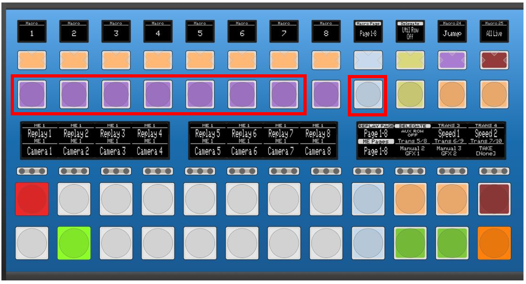Click the Macro 1 display
The height and width of the screenshot is (284, 526).
(x=32, y=31)
